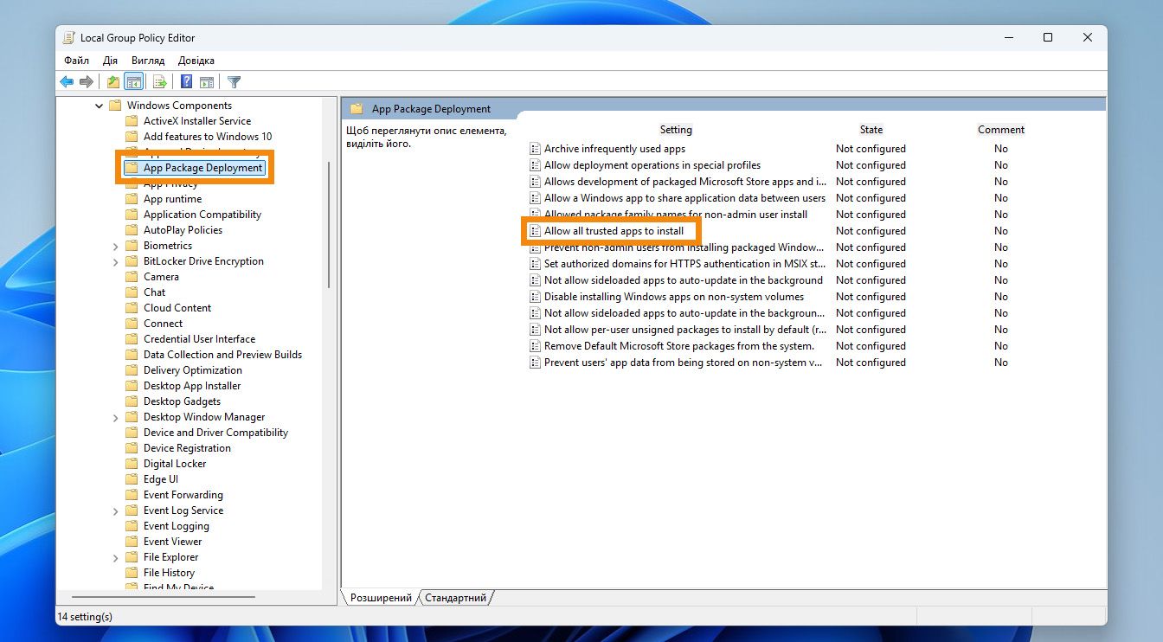1163x642 pixels.
Task: Expand the Biometrics tree node
Action: pos(116,246)
